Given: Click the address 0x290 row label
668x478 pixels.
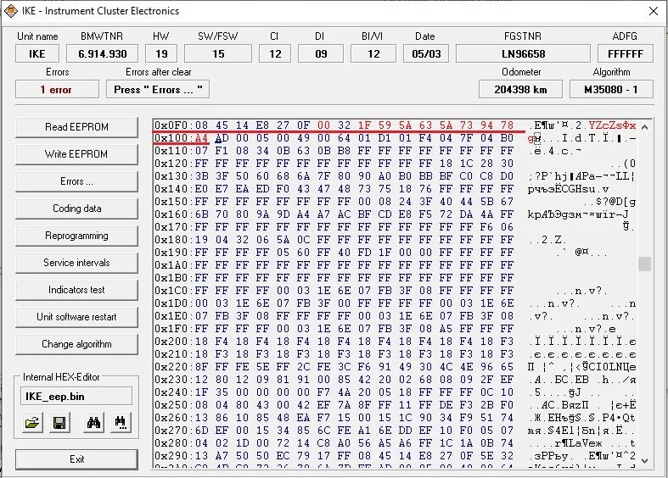Looking at the screenshot, I should (x=172, y=456).
